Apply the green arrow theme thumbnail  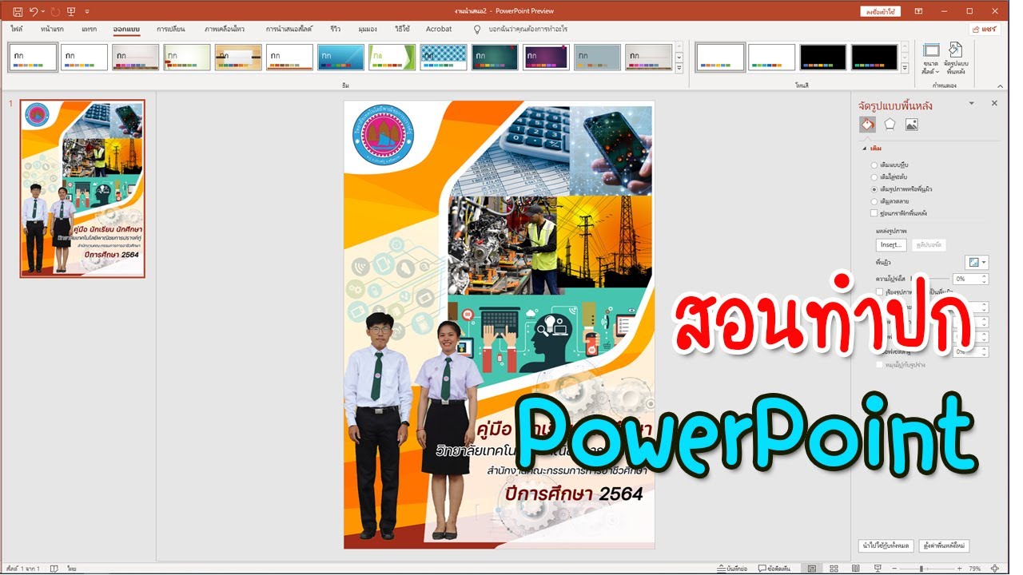click(392, 57)
